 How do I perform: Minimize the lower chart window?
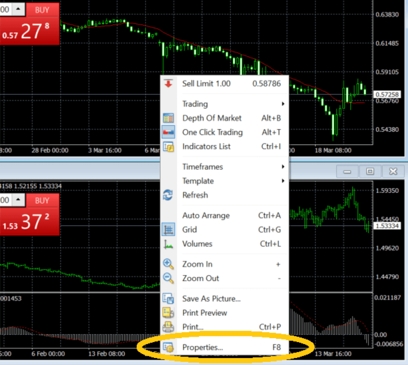(x=347, y=172)
